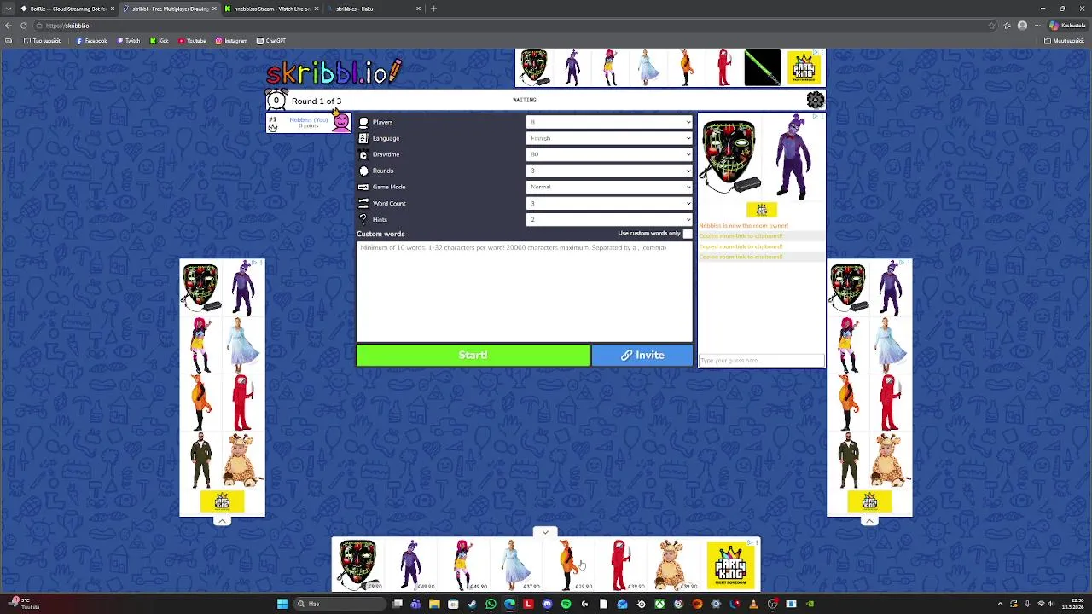Open the ChatGPT bookmark
The width and height of the screenshot is (1092, 614).
[x=271, y=41]
